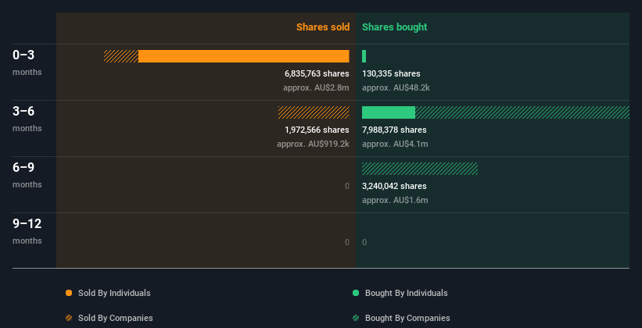Select the small green 0–3 months bought bar
This screenshot has height=328, width=642.
[364, 56]
